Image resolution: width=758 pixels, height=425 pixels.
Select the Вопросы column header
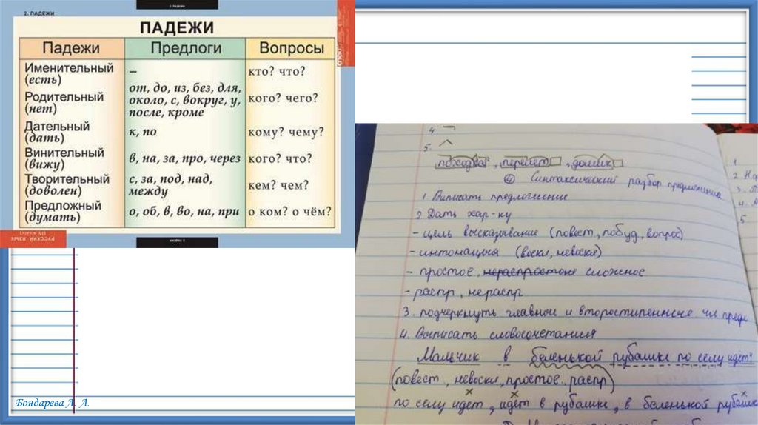(291, 49)
